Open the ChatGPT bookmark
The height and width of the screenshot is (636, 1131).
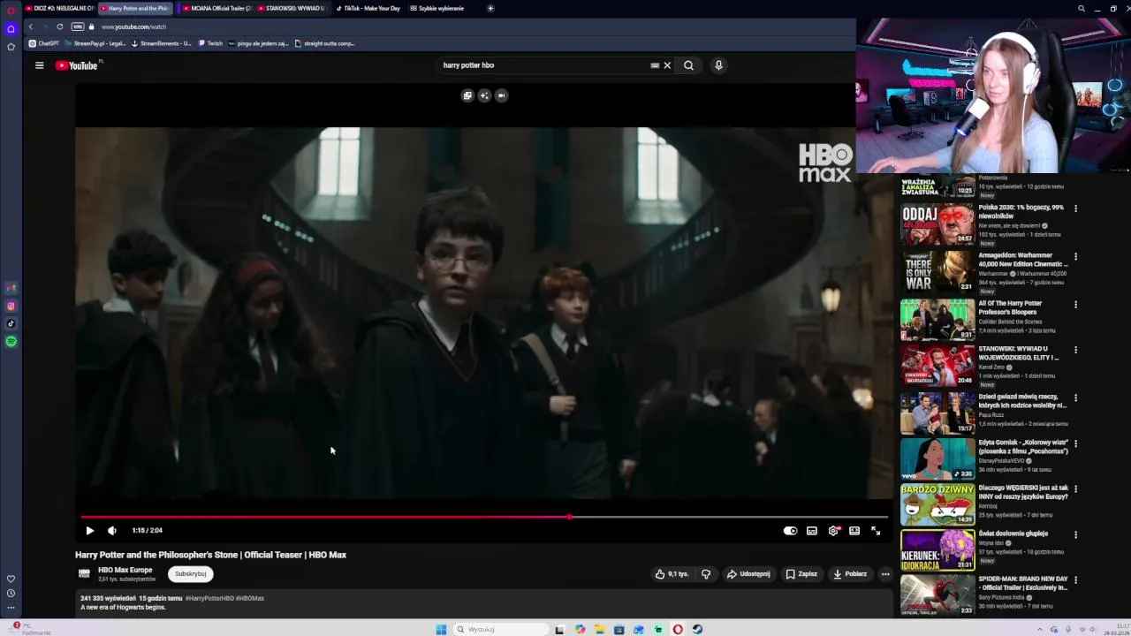44,43
